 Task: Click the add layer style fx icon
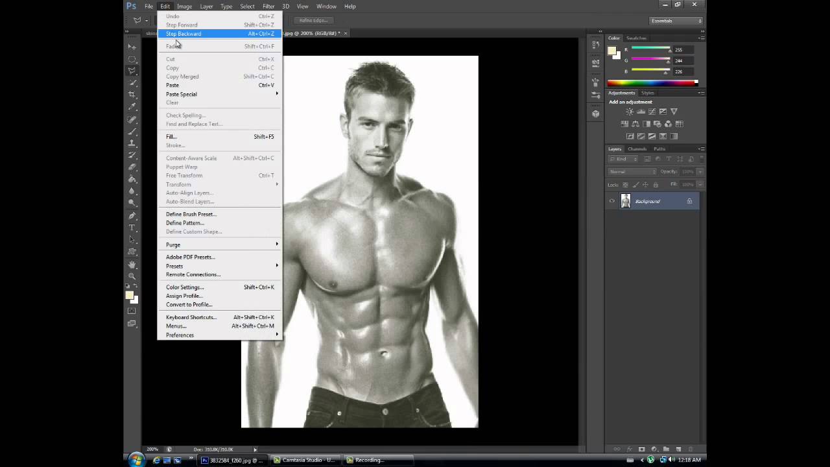click(629, 449)
